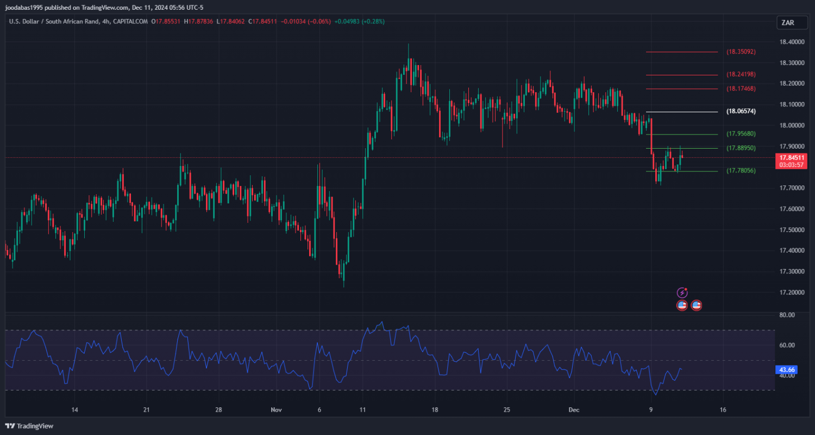The image size is (815, 435).
Task: Open the right US flag event icon
Action: click(x=696, y=305)
